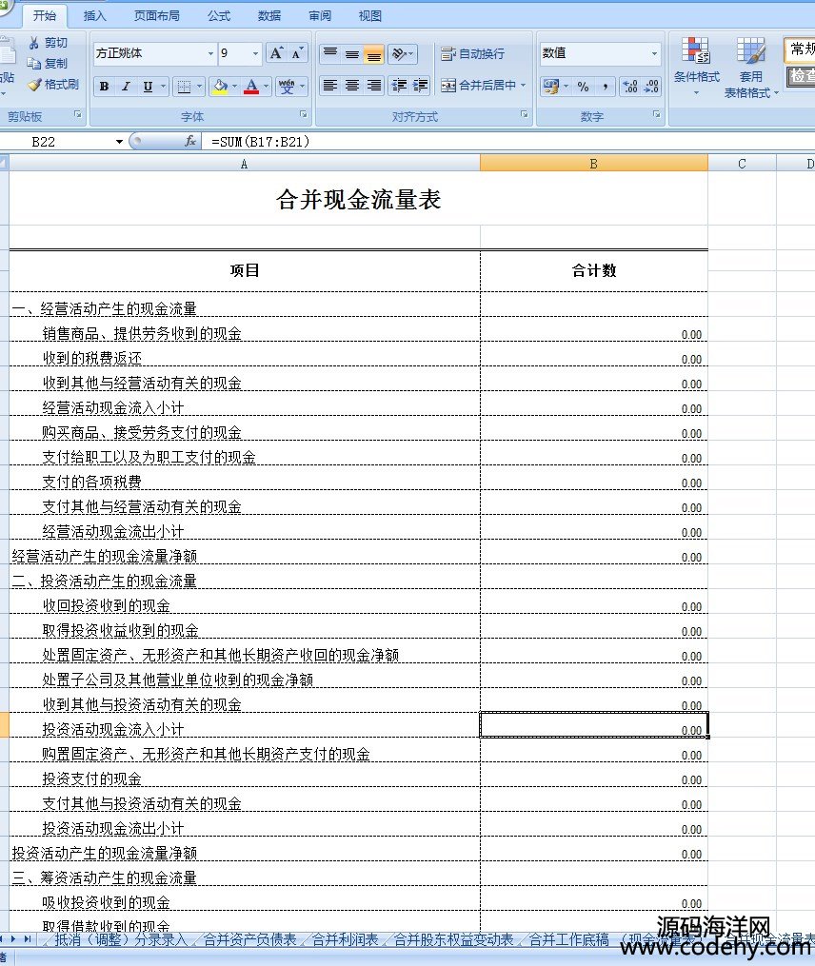Toggle underline formatting

(148, 87)
